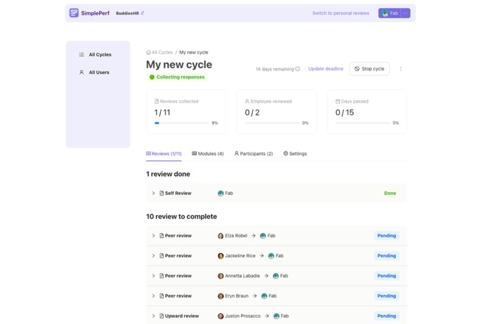Click Fab's avatar in the Self Review row
The width and height of the screenshot is (487, 324).
click(x=221, y=193)
